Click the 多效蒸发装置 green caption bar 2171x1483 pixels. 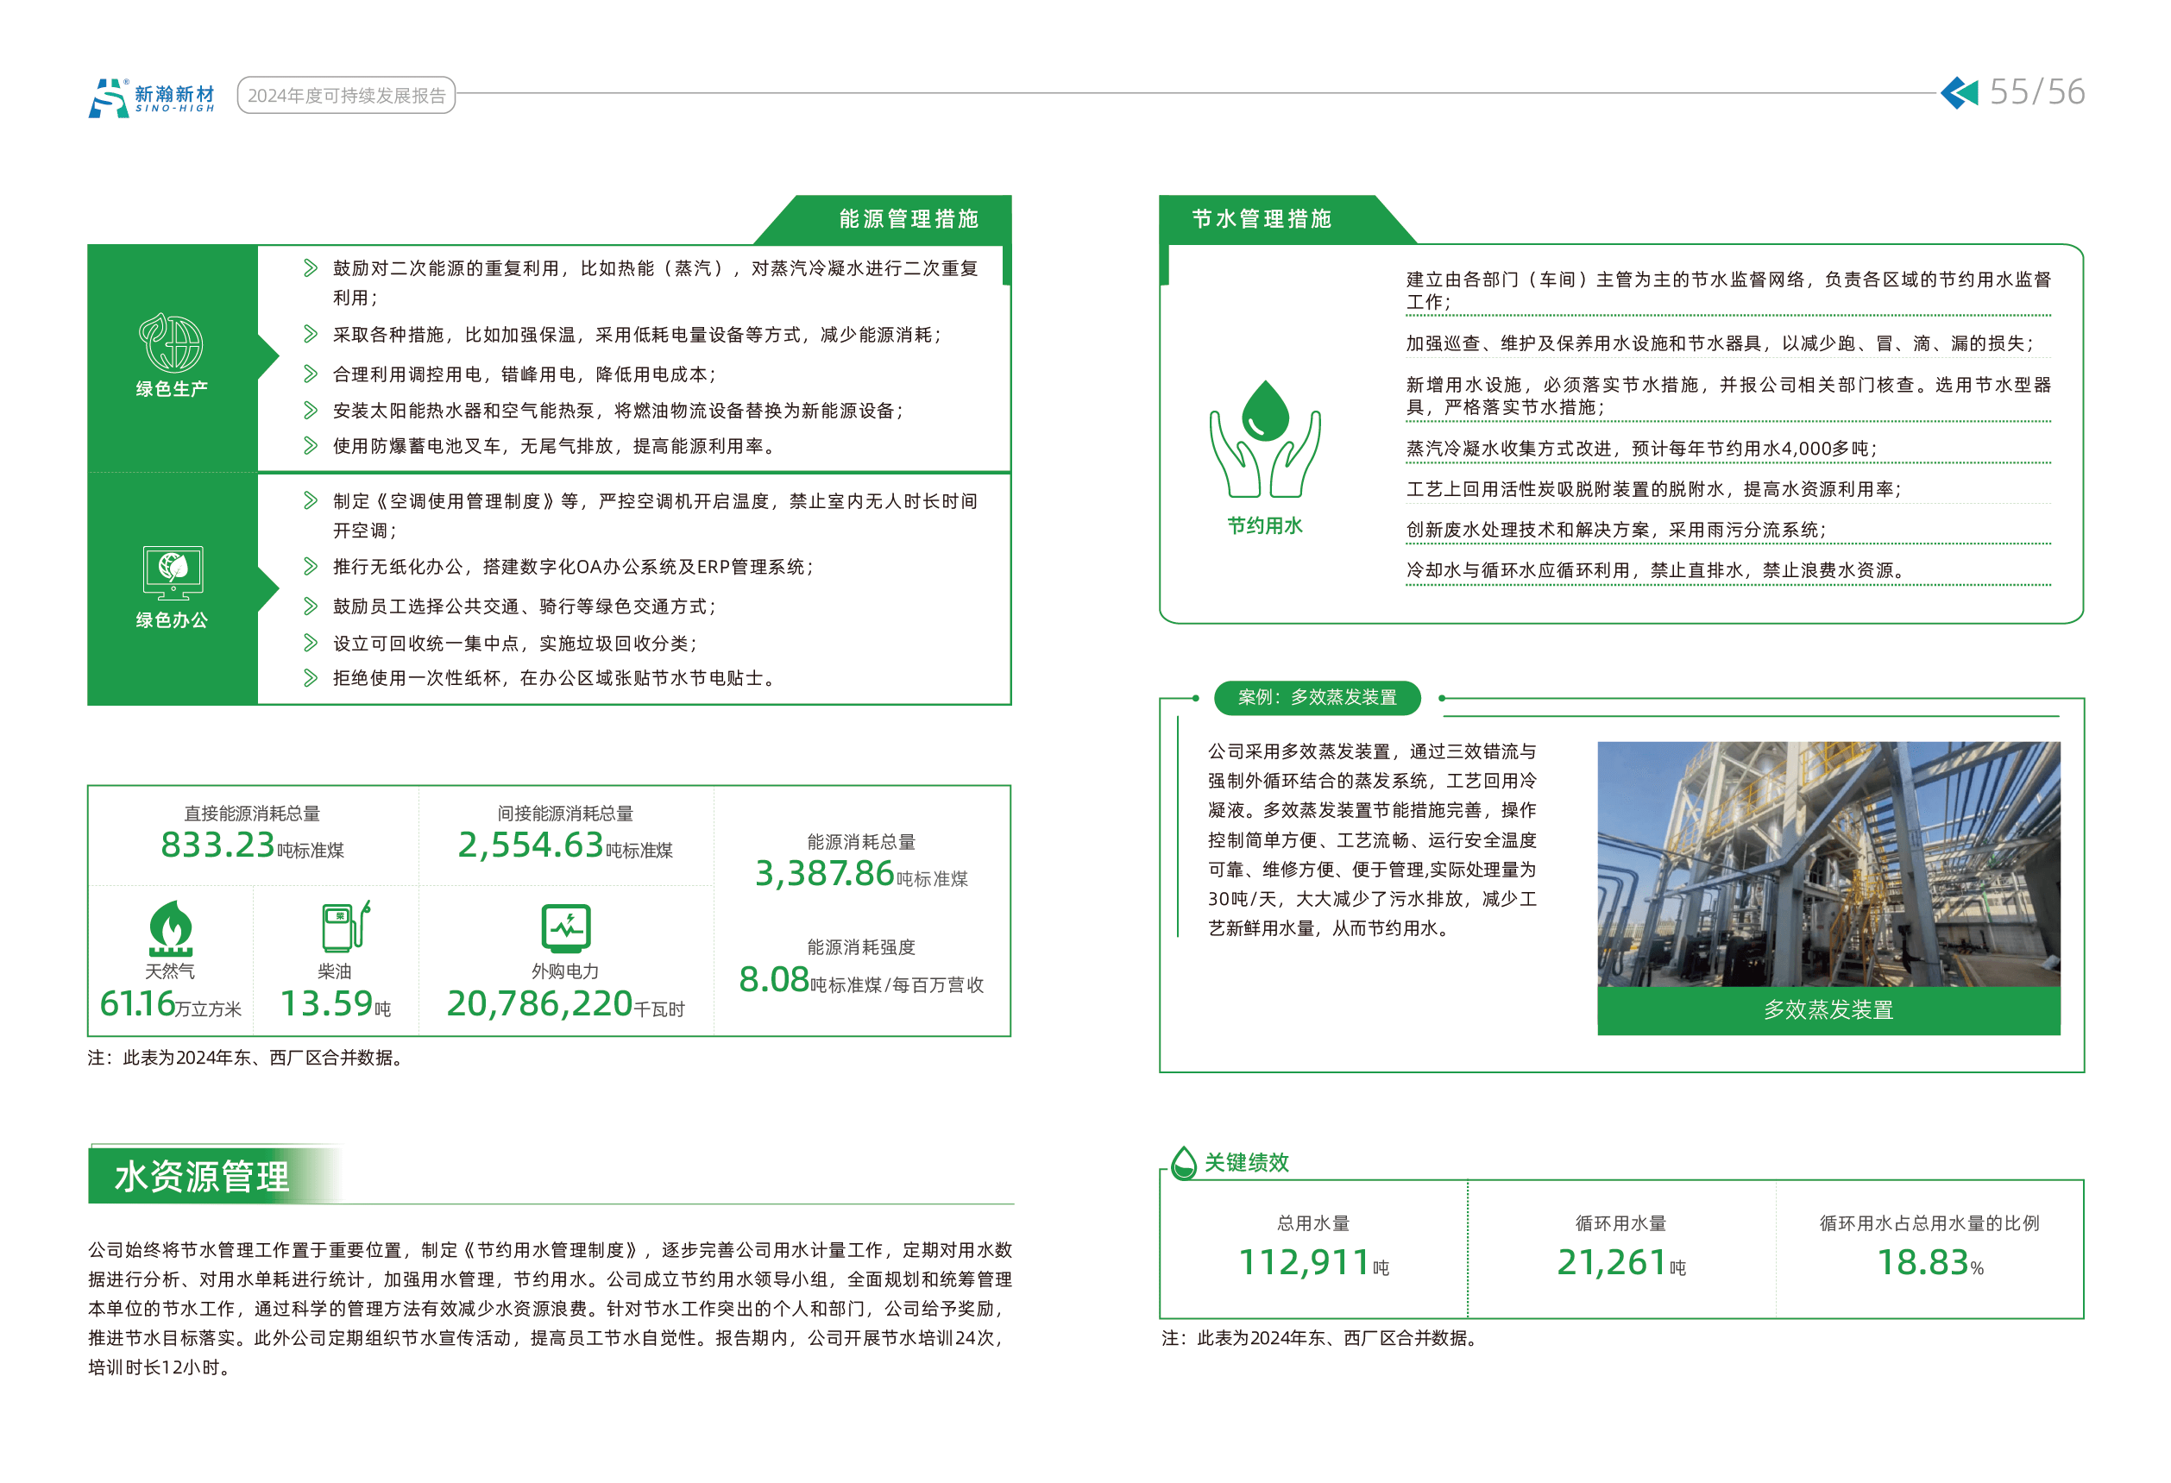1828,1009
